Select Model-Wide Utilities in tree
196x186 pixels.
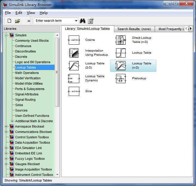pos(29,83)
